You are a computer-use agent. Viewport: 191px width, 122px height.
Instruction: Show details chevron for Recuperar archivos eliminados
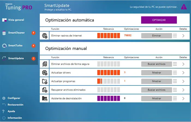tap(183, 90)
